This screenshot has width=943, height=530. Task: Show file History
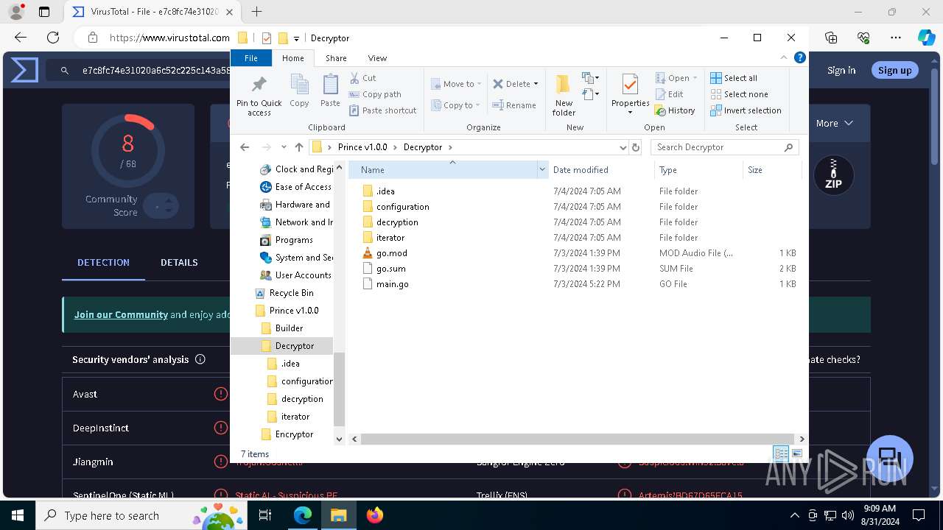675,110
